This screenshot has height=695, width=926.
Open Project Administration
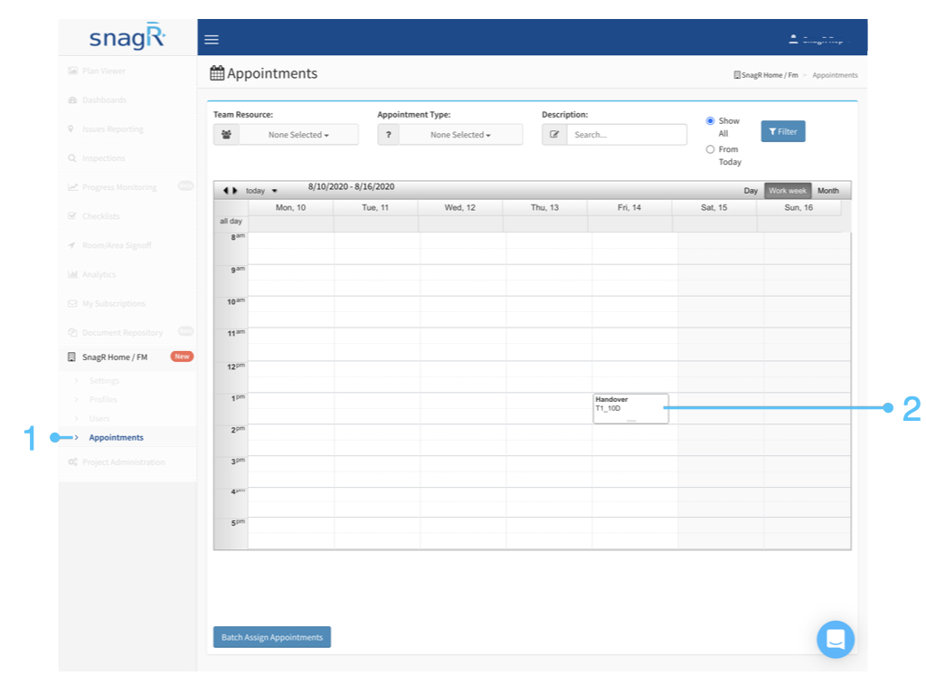(x=123, y=462)
